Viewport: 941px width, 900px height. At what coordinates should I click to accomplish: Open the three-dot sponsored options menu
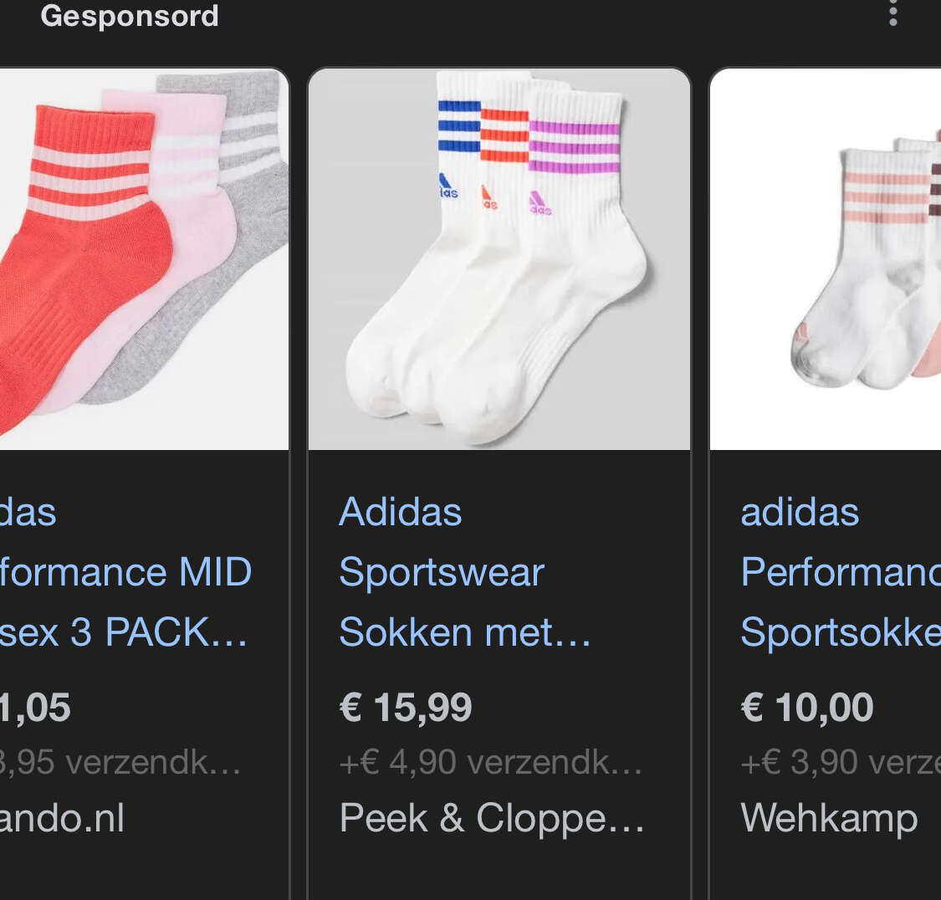tap(893, 13)
